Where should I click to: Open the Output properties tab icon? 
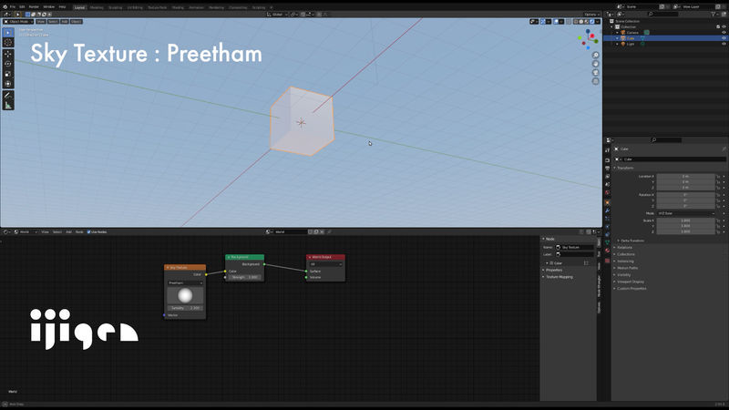tap(607, 169)
